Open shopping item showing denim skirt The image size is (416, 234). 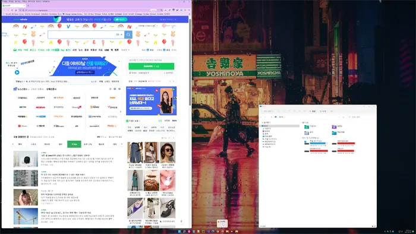coord(135,153)
